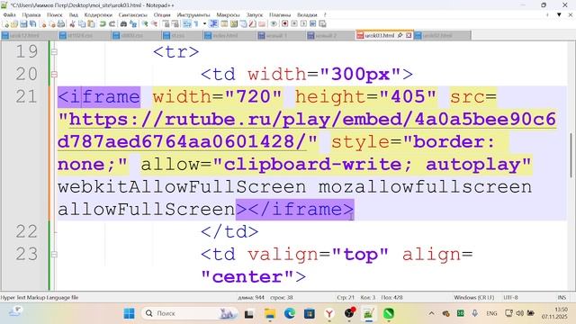
Task: Toggle file monitoring with the eye icon
Action: pos(274,24)
